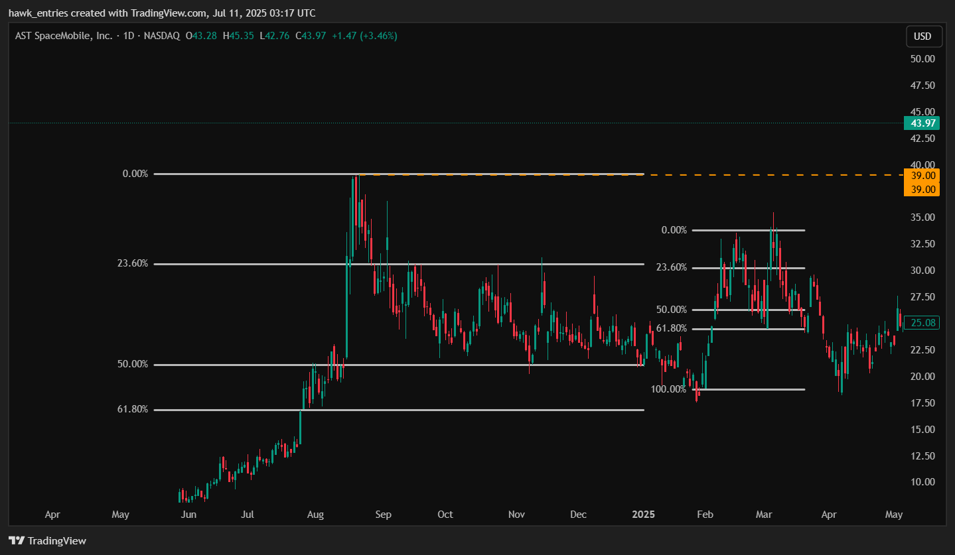The height and width of the screenshot is (555, 955).
Task: Click the 40.00 price axis label
Action: coord(923,164)
